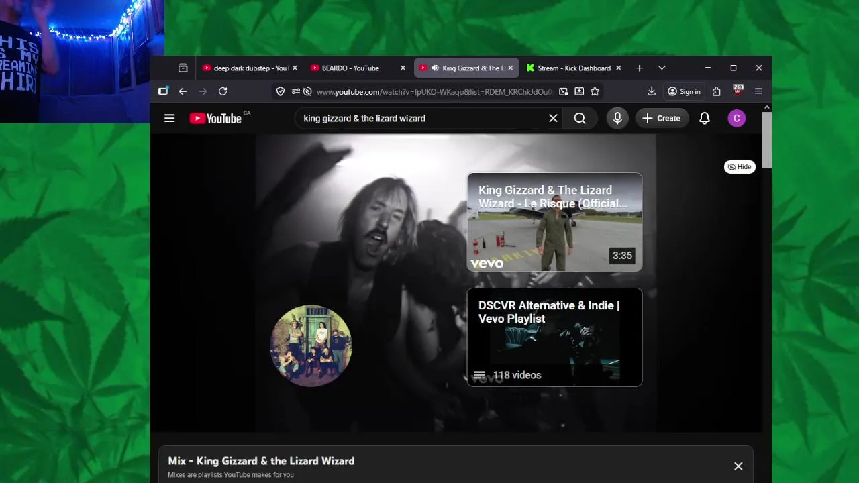Go forward with the forward arrow
The image size is (859, 483).
pos(203,91)
